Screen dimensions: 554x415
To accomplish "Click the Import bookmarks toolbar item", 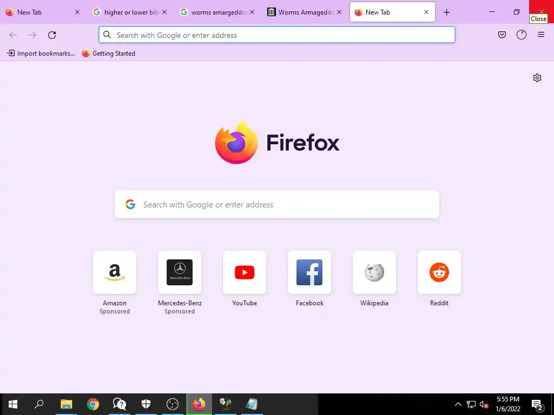I will [41, 53].
